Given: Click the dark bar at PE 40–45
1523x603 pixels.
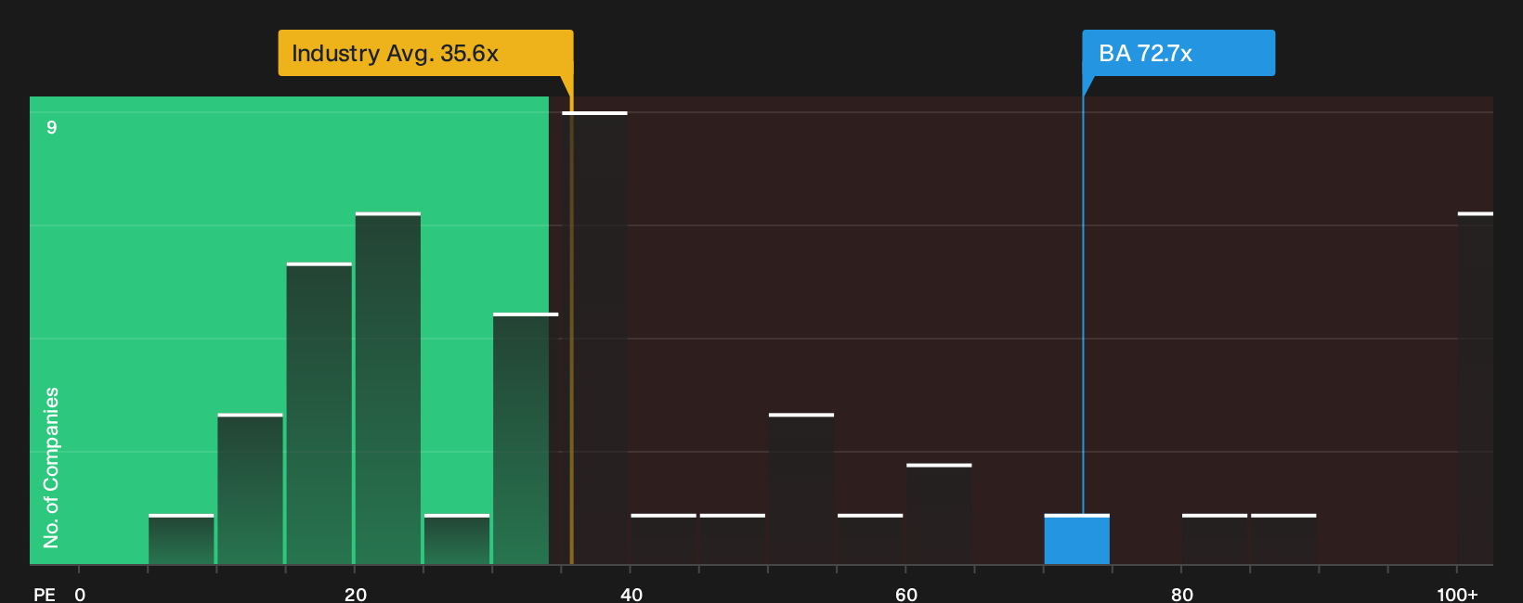Looking at the screenshot, I should [x=664, y=539].
